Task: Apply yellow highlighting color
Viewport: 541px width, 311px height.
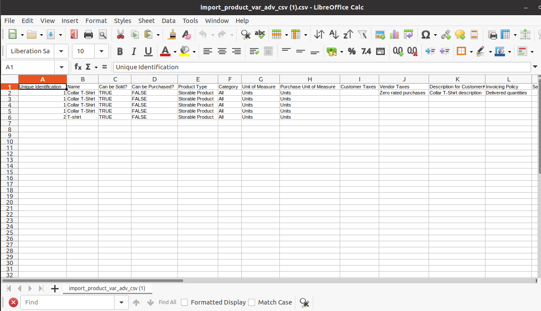Action: coord(185,51)
